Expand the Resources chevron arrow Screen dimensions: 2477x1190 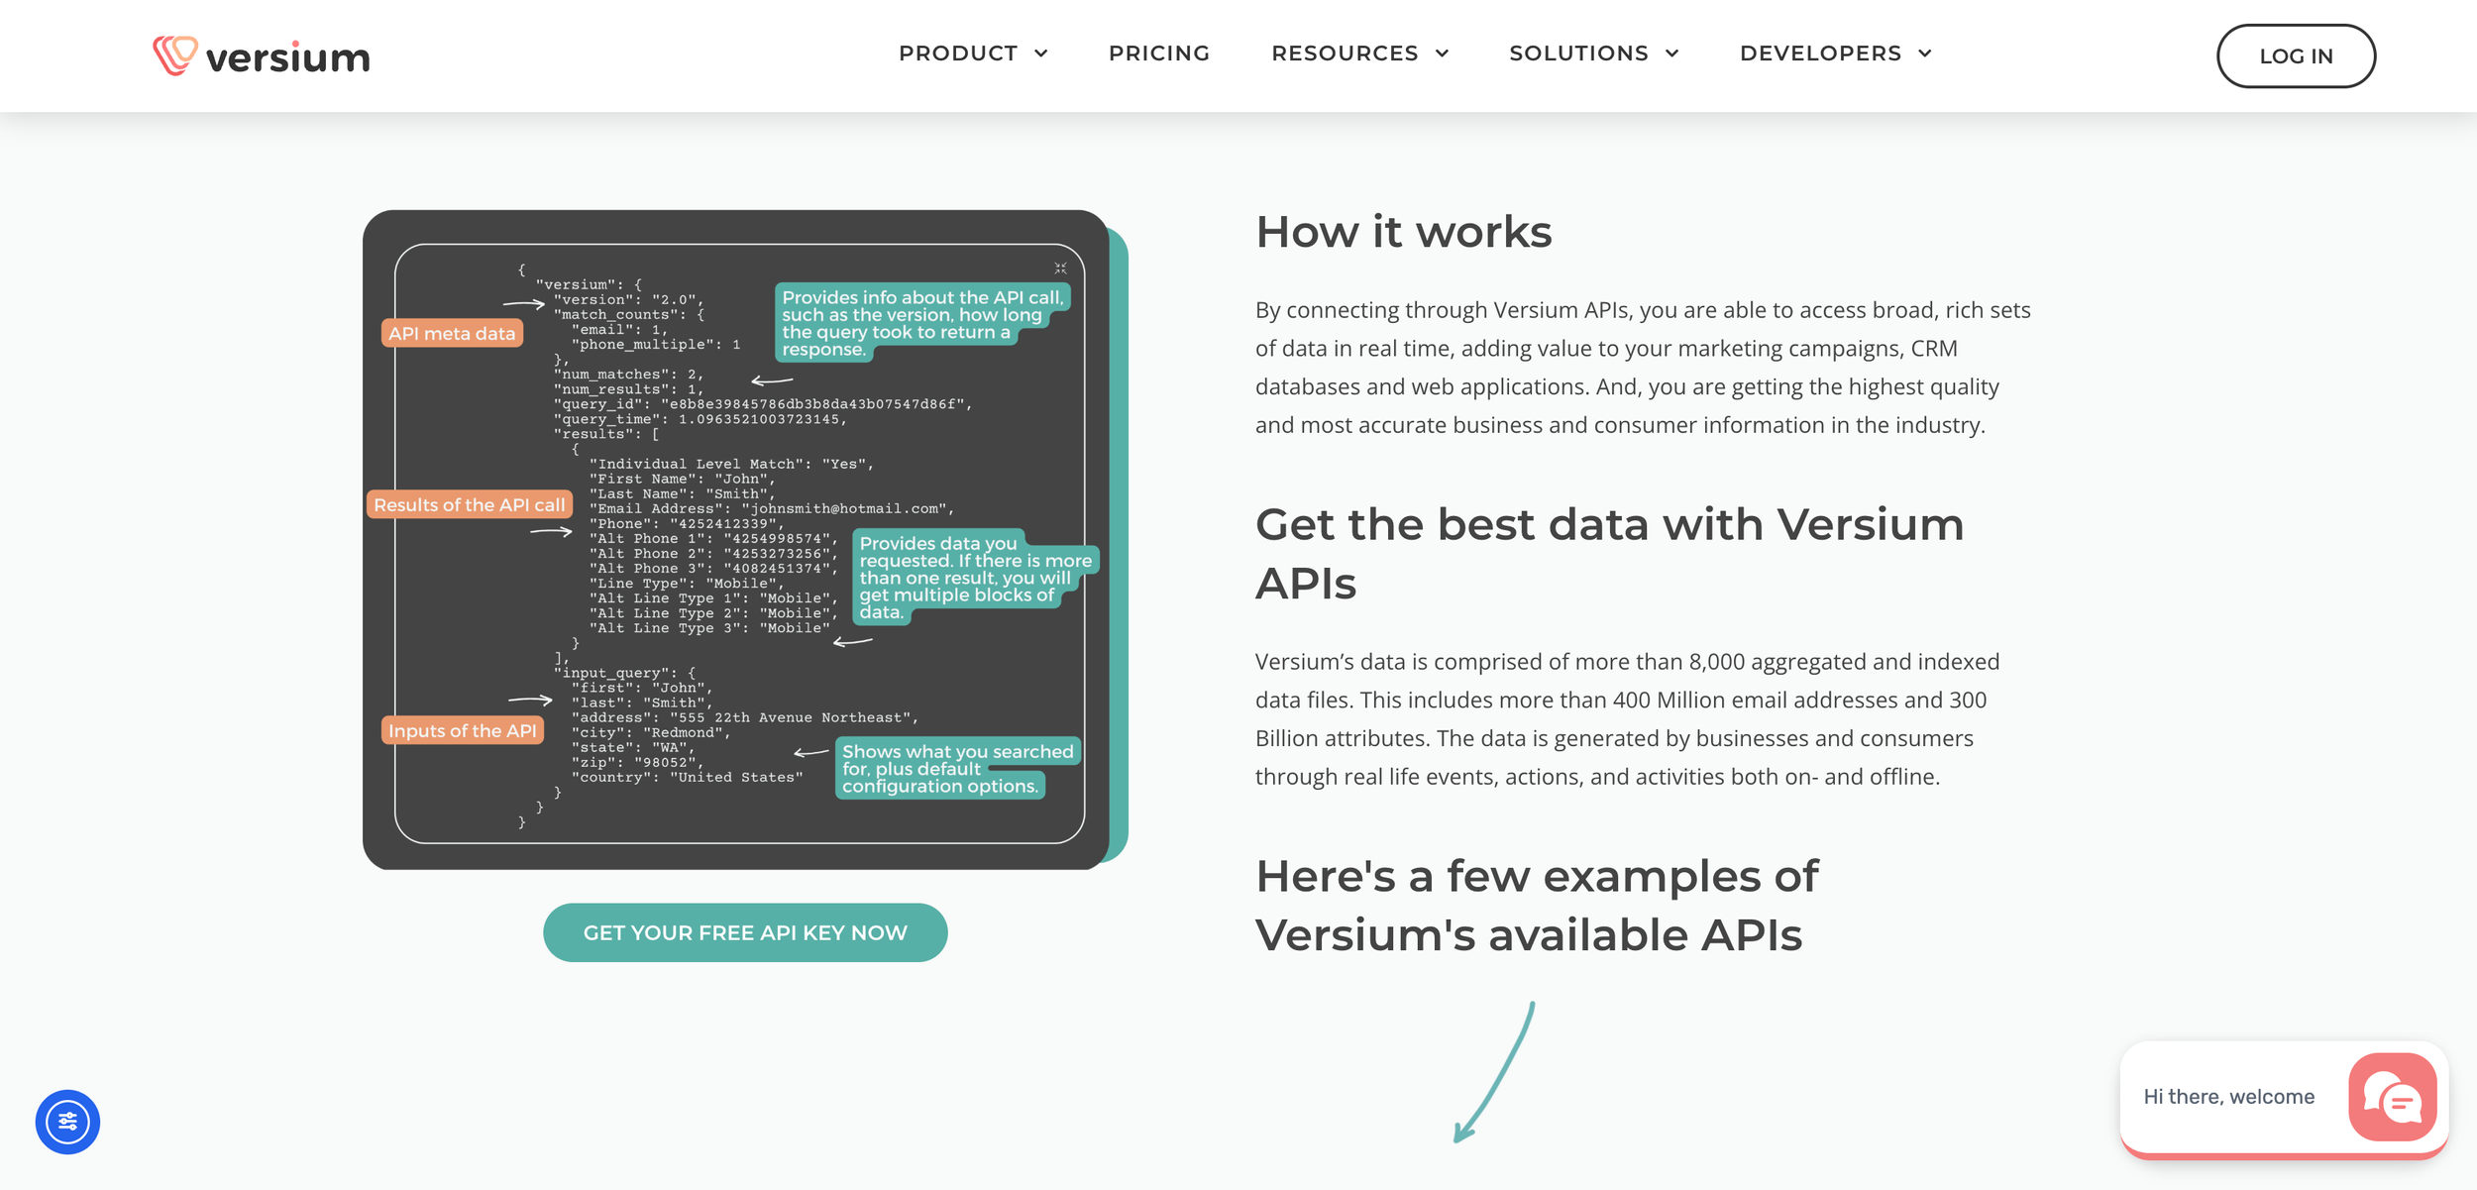[1443, 54]
